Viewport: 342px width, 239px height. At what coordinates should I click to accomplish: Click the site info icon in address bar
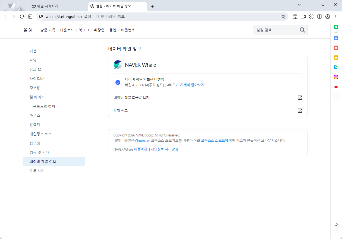point(41,17)
